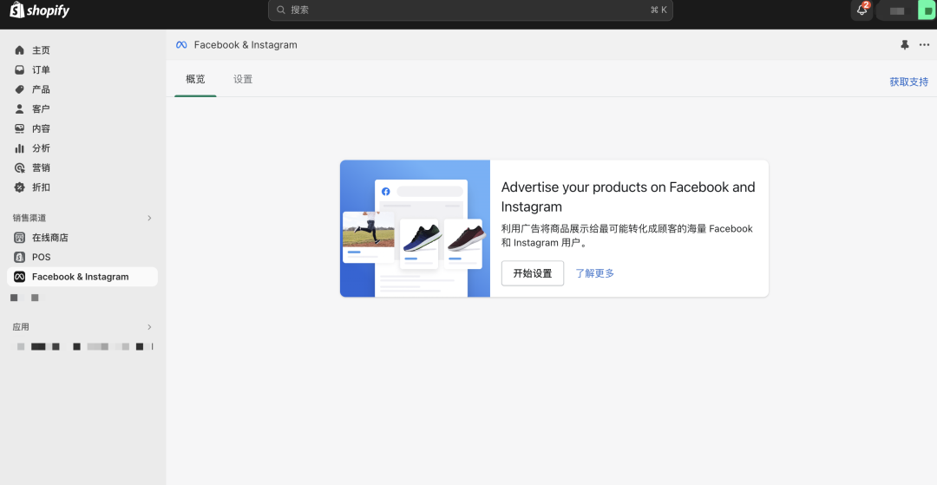Click the 搜索 search field
937x485 pixels.
(470, 10)
